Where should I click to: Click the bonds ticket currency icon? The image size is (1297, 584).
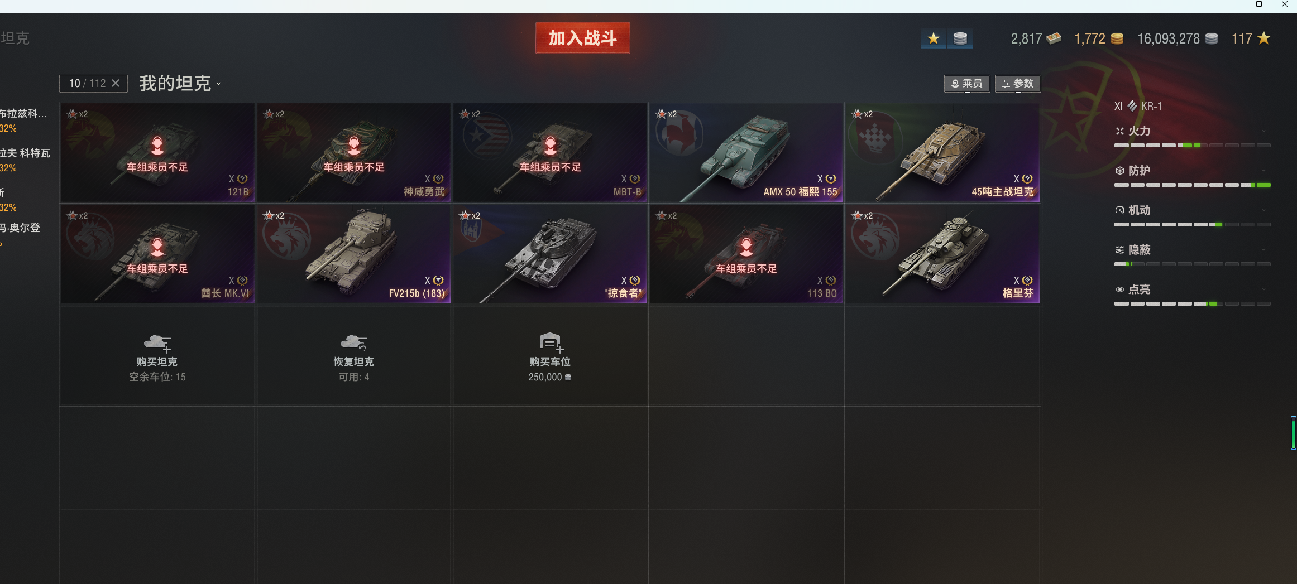[x=1054, y=38]
